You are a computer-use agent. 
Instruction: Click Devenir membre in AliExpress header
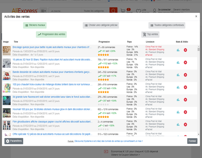181,10
